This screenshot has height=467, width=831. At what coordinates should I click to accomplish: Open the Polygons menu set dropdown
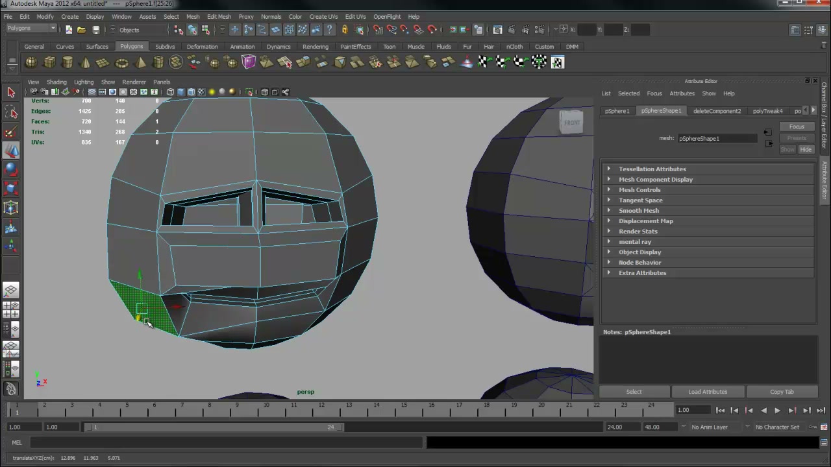(x=31, y=29)
